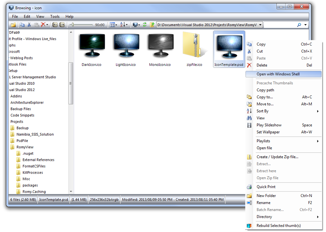The image size is (326, 232).
Task: Click the green Refresh arrows icon
Action: click(x=145, y=25)
